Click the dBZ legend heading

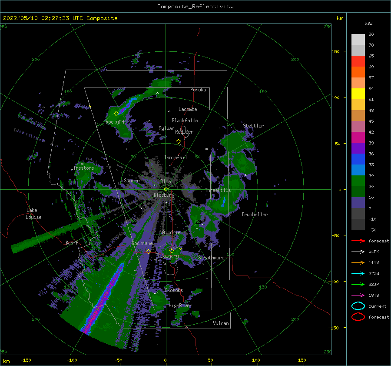click(x=368, y=23)
